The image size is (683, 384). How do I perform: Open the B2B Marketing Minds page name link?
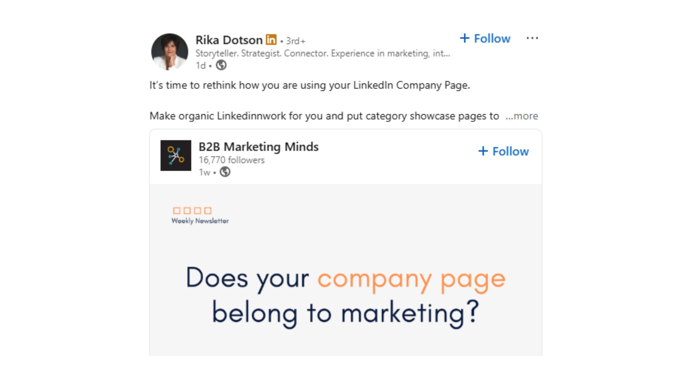[258, 147]
